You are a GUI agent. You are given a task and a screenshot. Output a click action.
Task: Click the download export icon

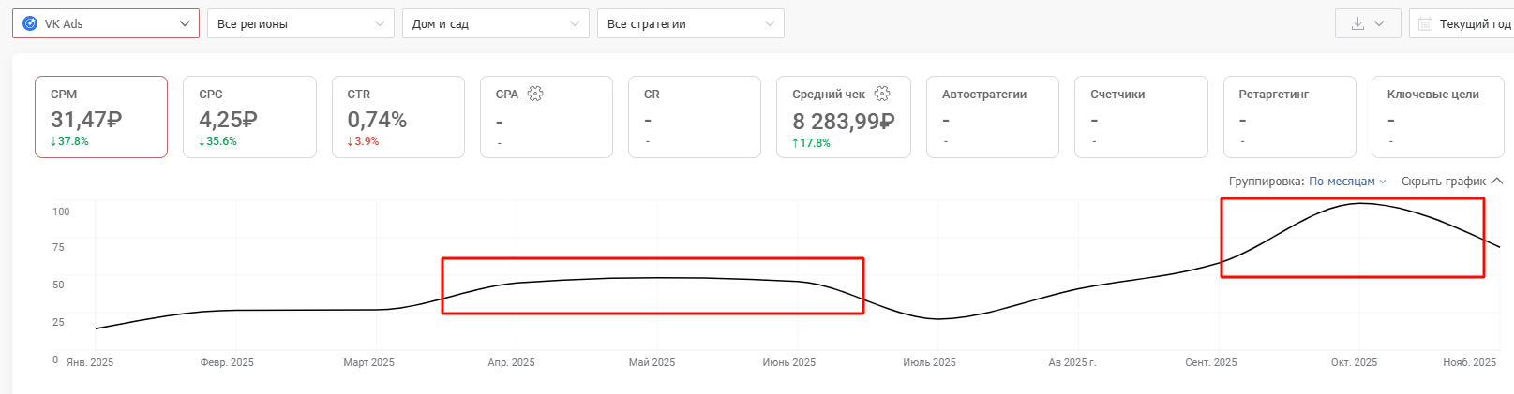pos(1357,23)
